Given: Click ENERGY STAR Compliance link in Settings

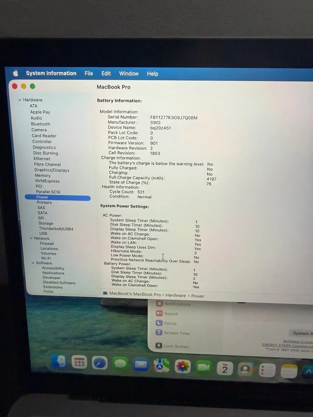Looking at the screenshot, I should tap(287, 345).
